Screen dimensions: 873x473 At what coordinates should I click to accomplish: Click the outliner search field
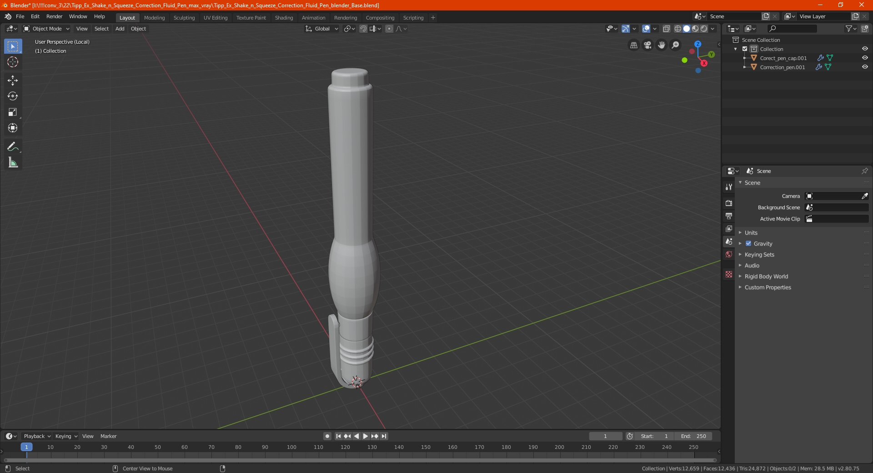[x=792, y=29]
